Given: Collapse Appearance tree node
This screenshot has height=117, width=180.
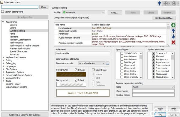Looking at the screenshot, I should [x=3, y=22].
